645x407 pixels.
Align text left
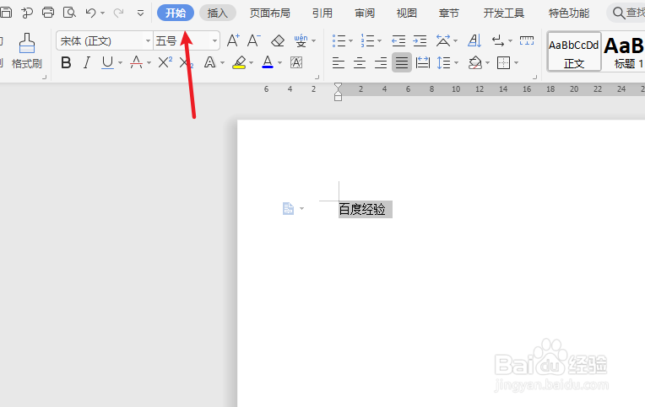click(339, 63)
